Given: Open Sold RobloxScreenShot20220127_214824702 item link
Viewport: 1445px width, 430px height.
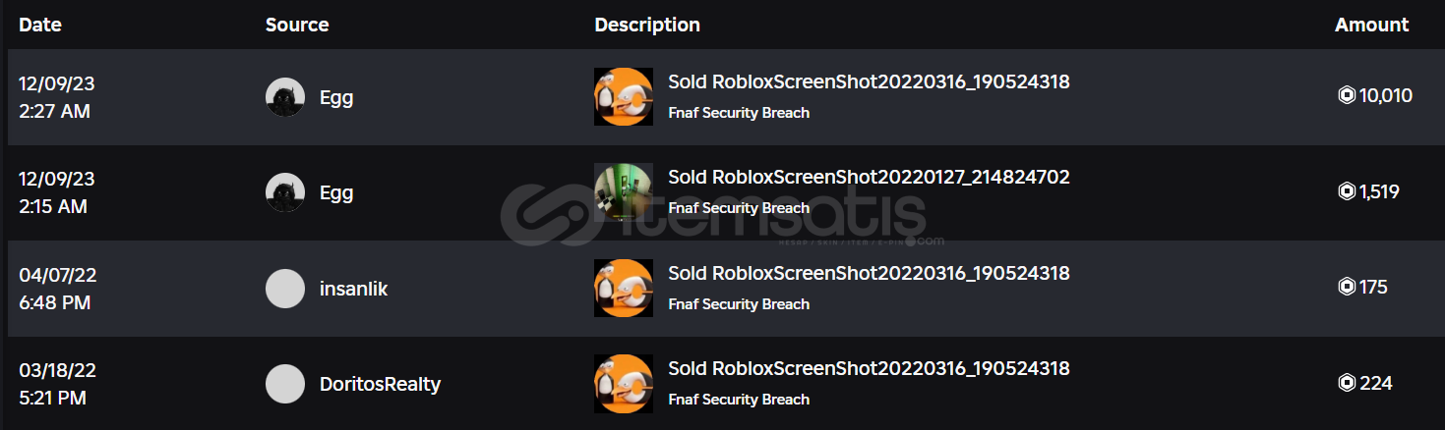Looking at the screenshot, I should coord(869,178).
